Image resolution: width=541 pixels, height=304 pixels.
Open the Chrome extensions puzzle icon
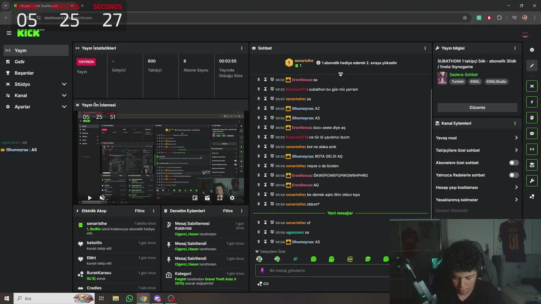pyautogui.click(x=500, y=18)
